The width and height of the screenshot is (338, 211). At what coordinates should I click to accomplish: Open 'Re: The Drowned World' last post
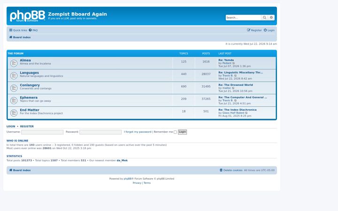[236, 85]
